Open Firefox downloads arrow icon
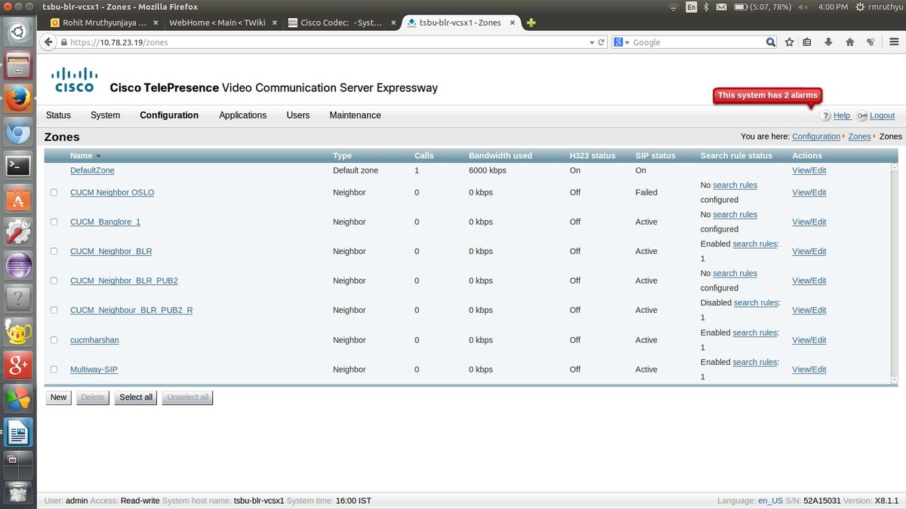Image resolution: width=906 pixels, height=509 pixels. point(828,42)
